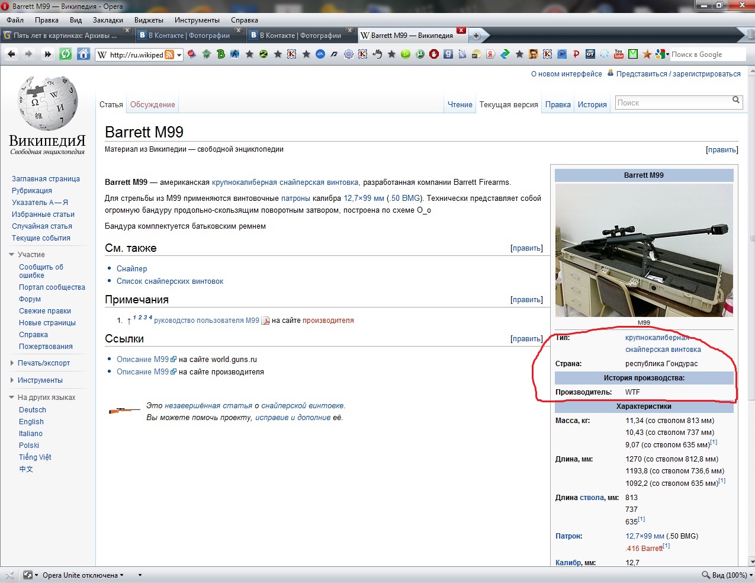Click the Fast Forward double-arrow button
This screenshot has width=755, height=583.
pos(47,54)
